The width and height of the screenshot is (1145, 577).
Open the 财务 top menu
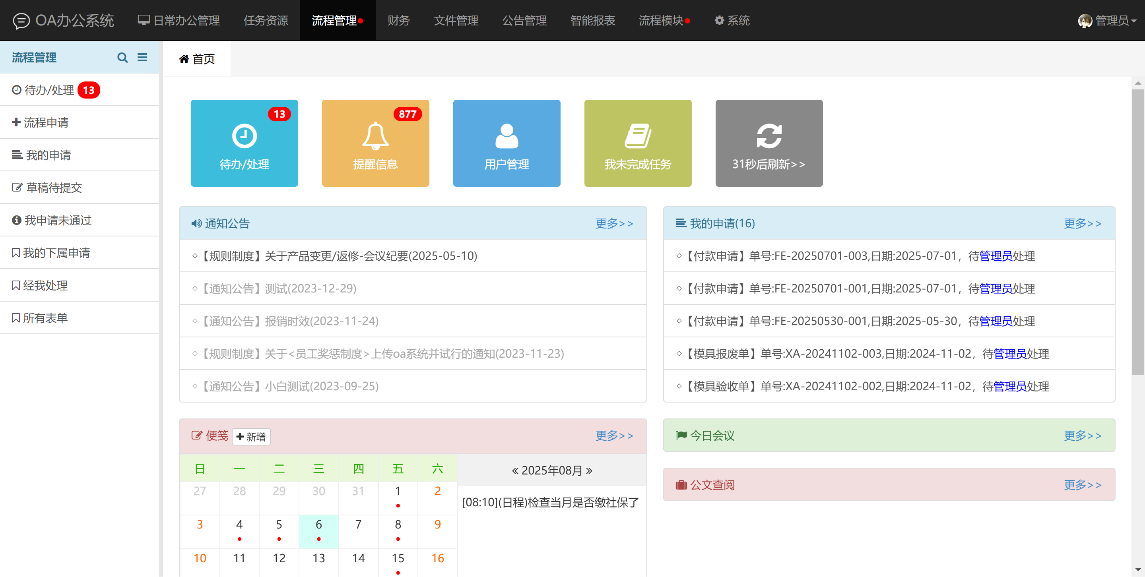(x=398, y=20)
